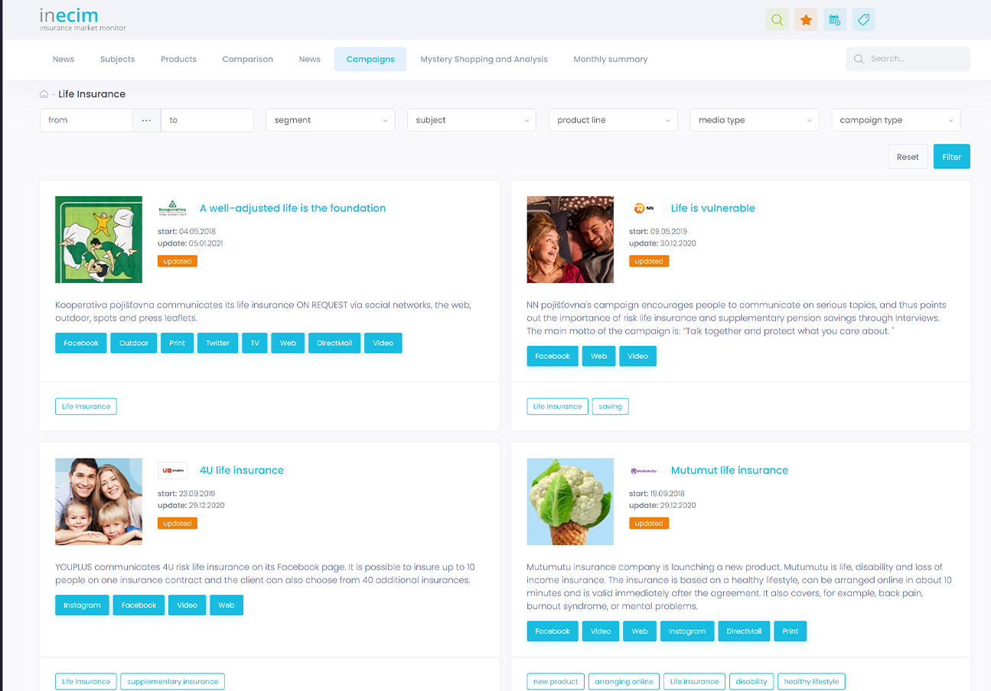Expand the subject dropdown

(x=472, y=120)
